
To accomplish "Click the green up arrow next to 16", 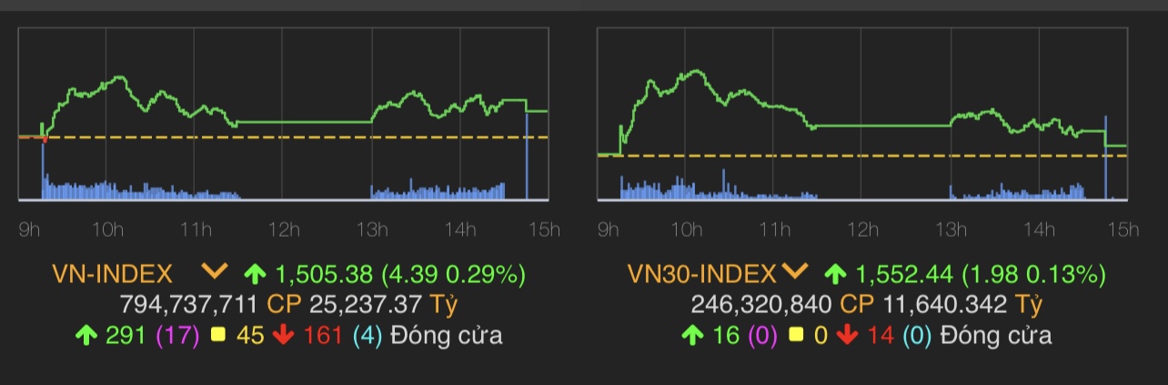I will [692, 335].
